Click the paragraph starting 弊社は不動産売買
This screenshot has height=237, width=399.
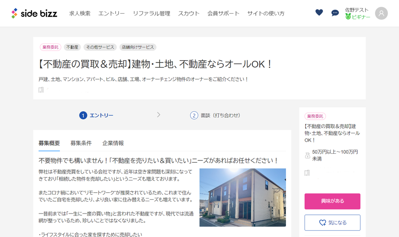(x=115, y=175)
